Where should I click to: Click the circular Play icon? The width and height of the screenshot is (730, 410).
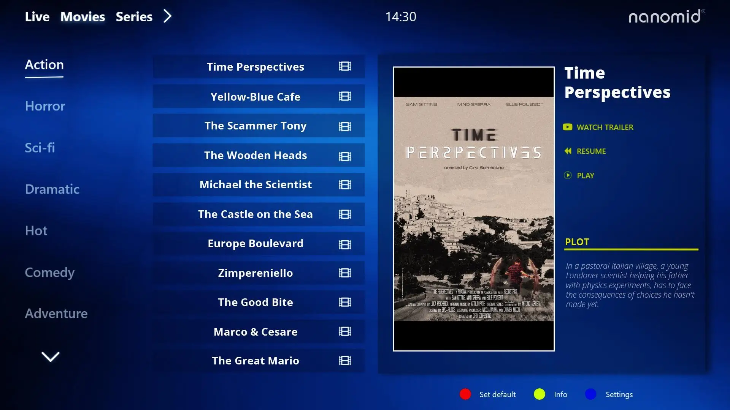click(568, 175)
